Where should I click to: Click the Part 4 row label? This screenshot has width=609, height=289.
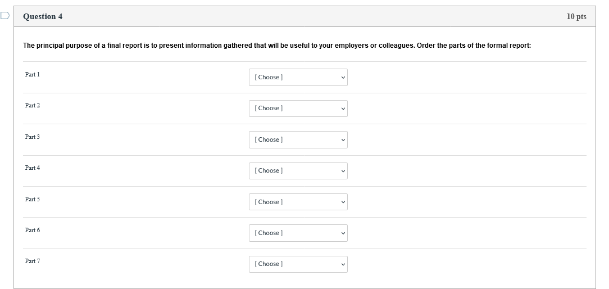[x=33, y=168]
